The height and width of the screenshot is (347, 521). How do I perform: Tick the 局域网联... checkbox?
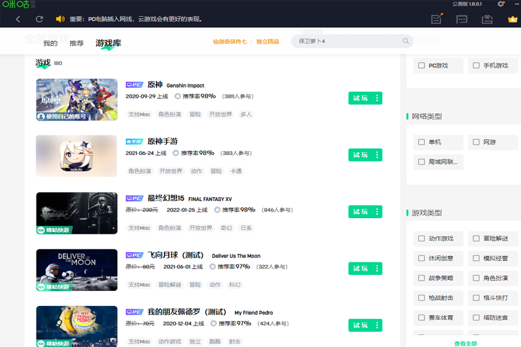pyautogui.click(x=421, y=161)
